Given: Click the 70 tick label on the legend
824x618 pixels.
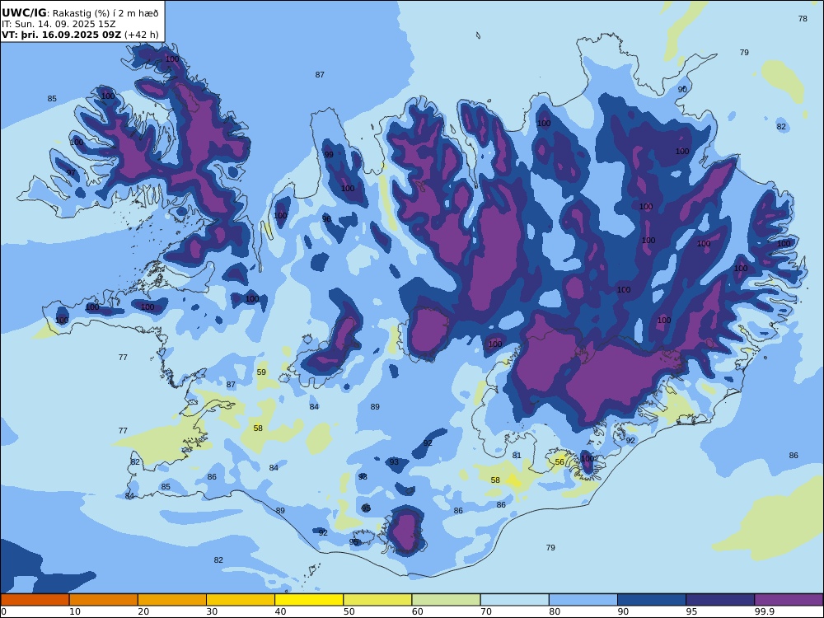Looking at the screenshot, I should click(486, 611).
